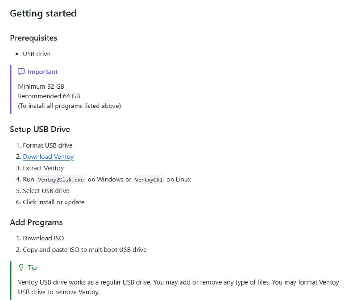
Task: Click the Add Programs heading
Action: [36, 222]
